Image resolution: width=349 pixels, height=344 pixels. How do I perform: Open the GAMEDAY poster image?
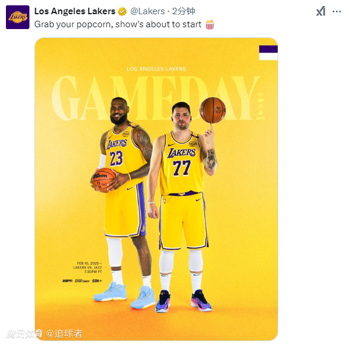(x=156, y=189)
